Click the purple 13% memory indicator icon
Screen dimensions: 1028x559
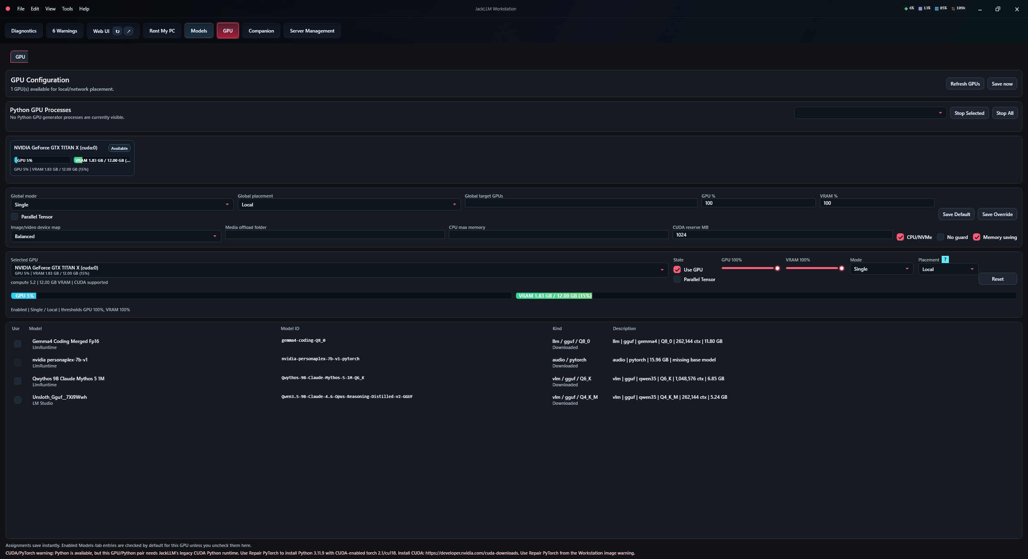tap(920, 8)
